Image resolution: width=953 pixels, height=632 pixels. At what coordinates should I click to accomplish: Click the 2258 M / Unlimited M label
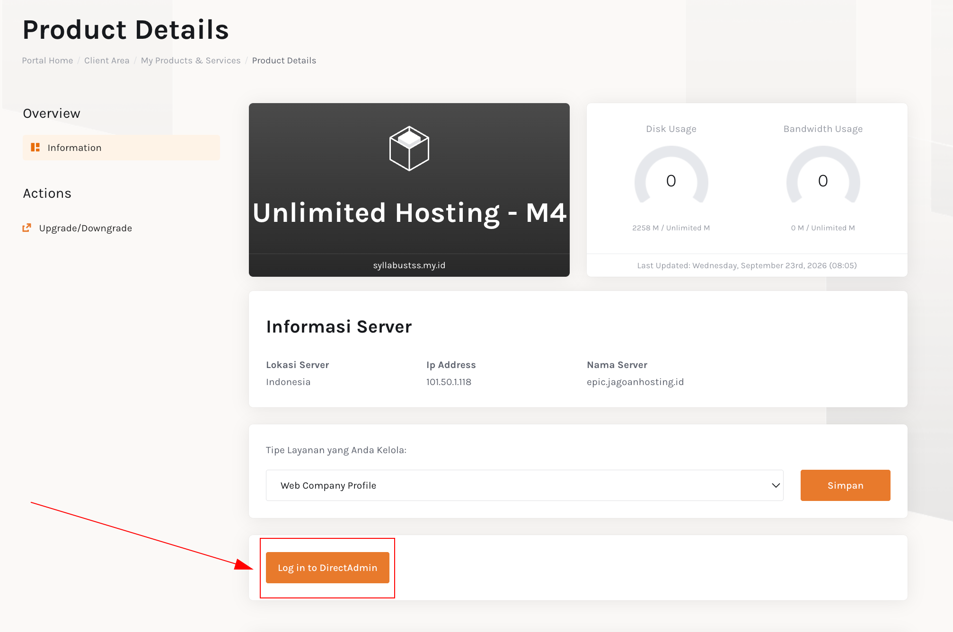[x=671, y=228]
